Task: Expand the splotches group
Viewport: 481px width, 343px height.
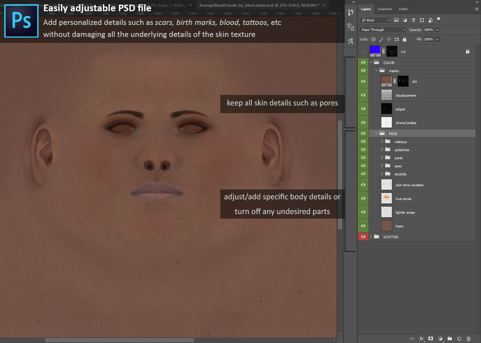Action: tap(382, 149)
